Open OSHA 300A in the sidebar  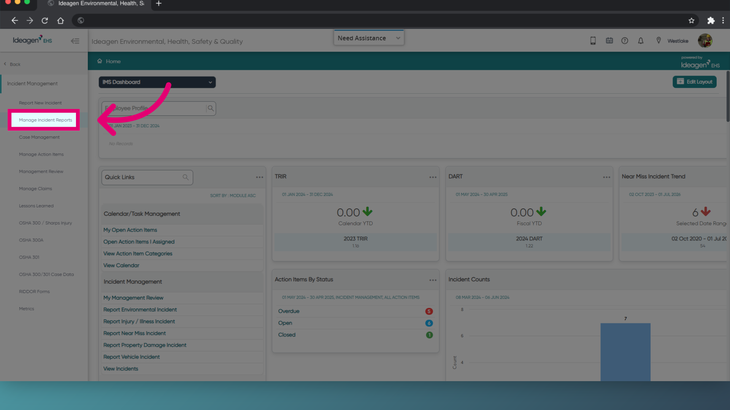31,240
